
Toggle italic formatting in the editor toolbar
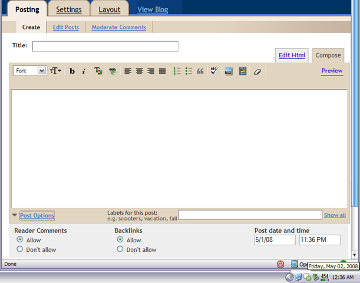[x=84, y=71]
